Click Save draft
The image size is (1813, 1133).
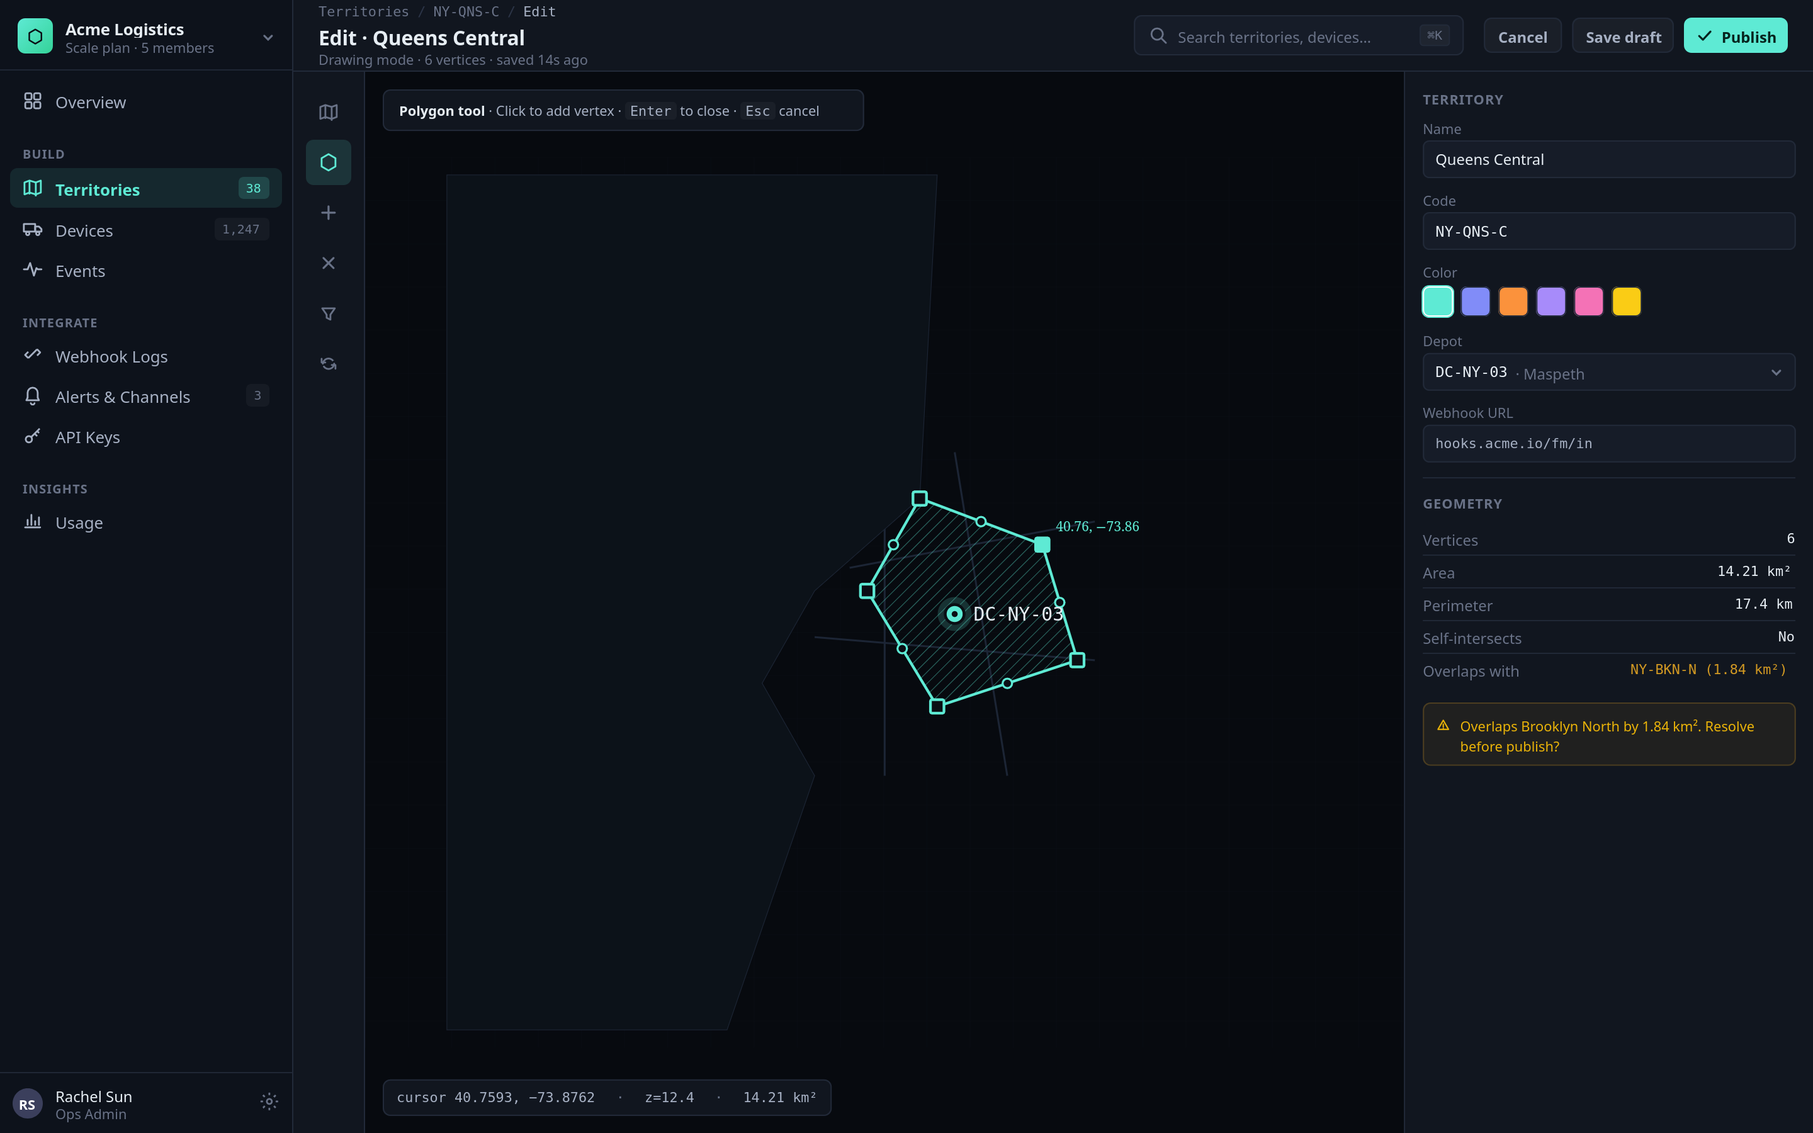tap(1623, 37)
